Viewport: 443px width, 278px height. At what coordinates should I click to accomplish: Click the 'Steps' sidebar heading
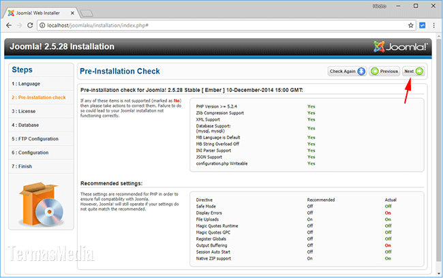(22, 69)
